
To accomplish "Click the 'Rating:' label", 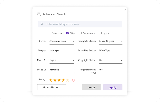I will pyautogui.click(x=42, y=79).
